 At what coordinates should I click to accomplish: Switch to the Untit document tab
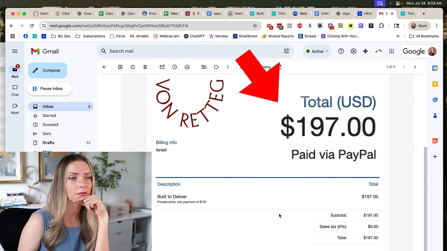tap(321, 14)
